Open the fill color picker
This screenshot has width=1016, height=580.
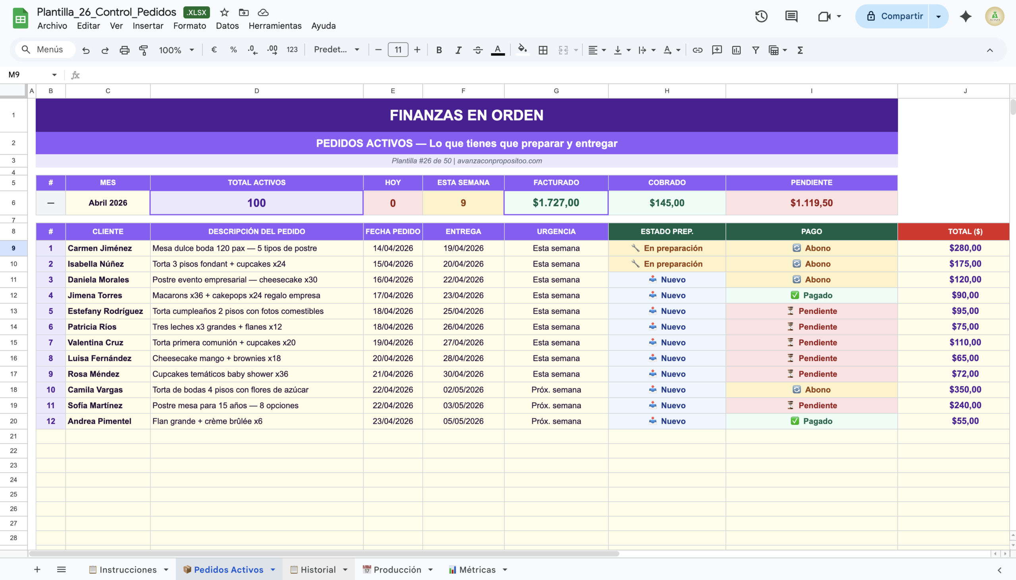coord(522,50)
